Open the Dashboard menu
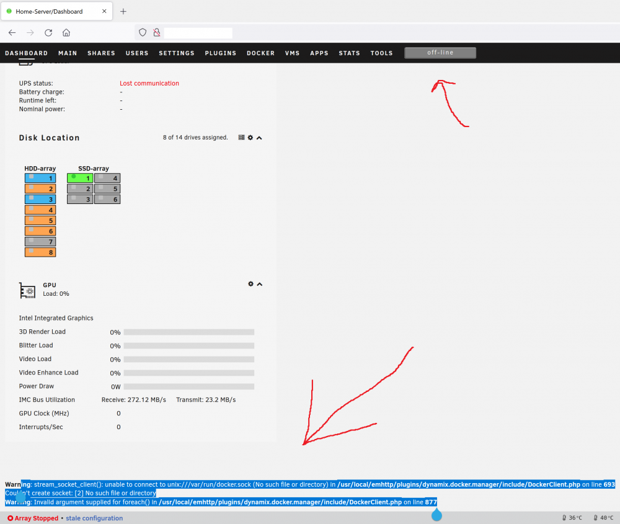Image resolution: width=620 pixels, height=524 pixels. (x=27, y=53)
